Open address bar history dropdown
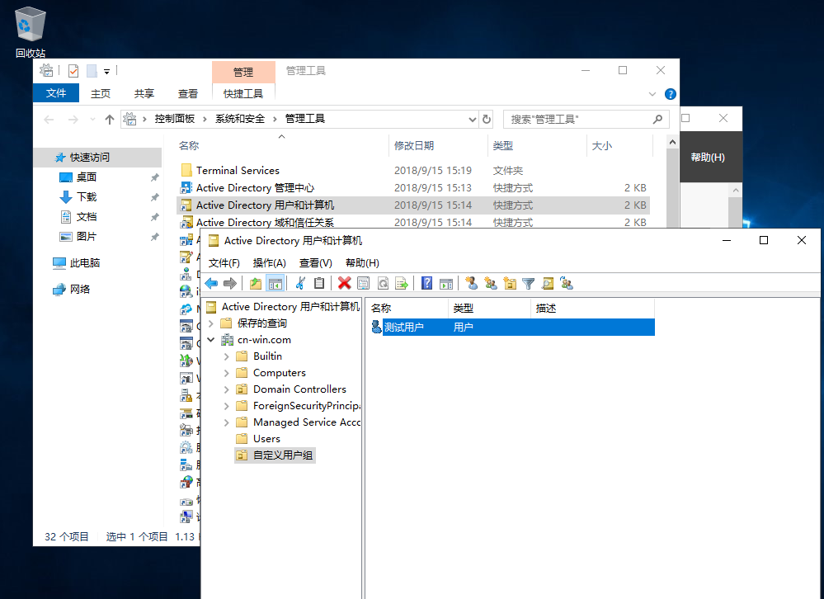The height and width of the screenshot is (599, 824). coord(472,120)
